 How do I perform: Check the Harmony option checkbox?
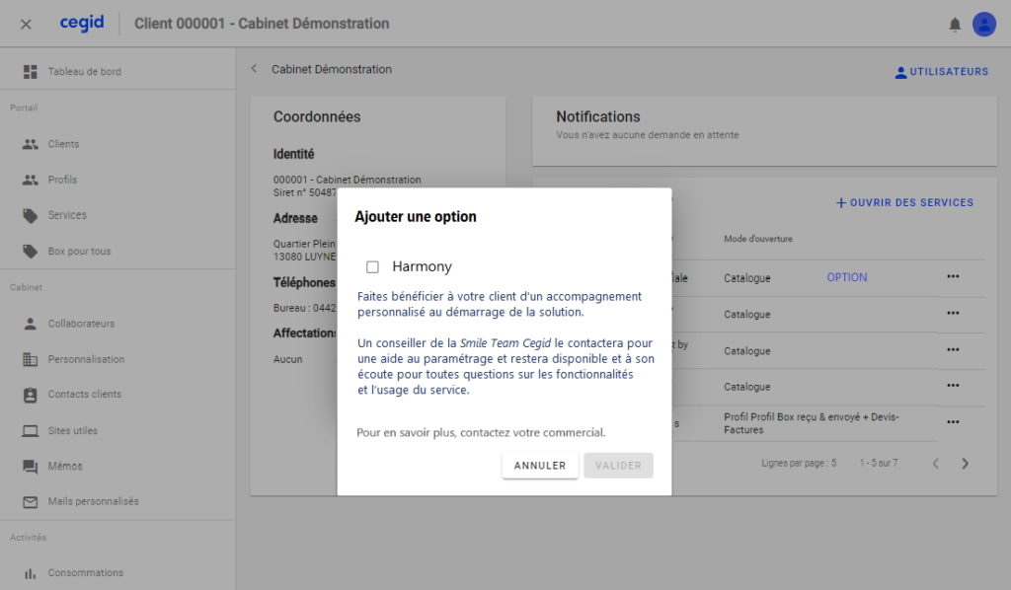click(x=372, y=266)
